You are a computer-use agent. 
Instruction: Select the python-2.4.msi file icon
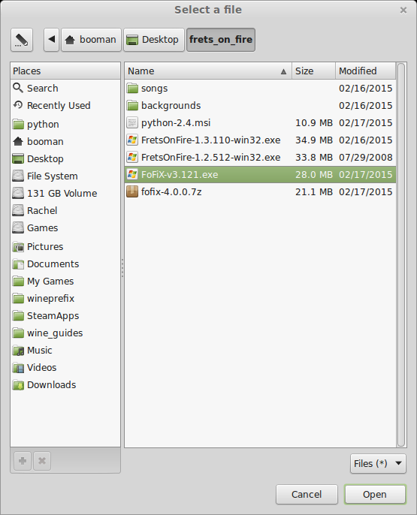click(x=132, y=122)
